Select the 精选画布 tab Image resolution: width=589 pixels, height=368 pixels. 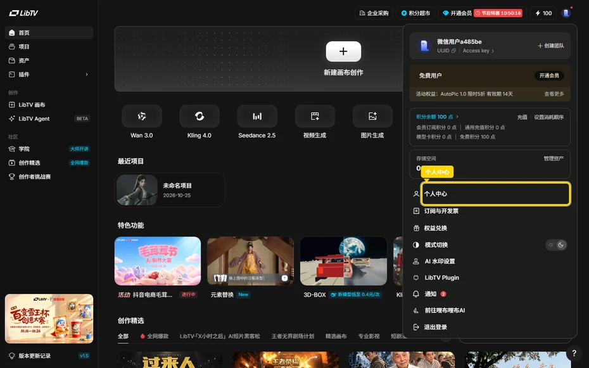click(336, 336)
